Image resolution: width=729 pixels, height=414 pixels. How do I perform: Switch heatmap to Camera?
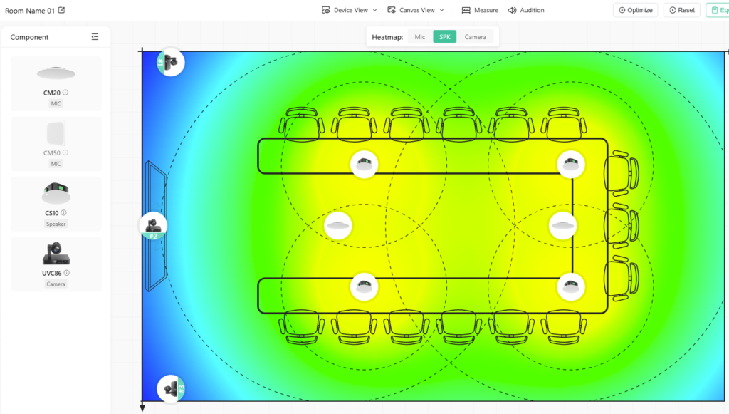click(475, 37)
